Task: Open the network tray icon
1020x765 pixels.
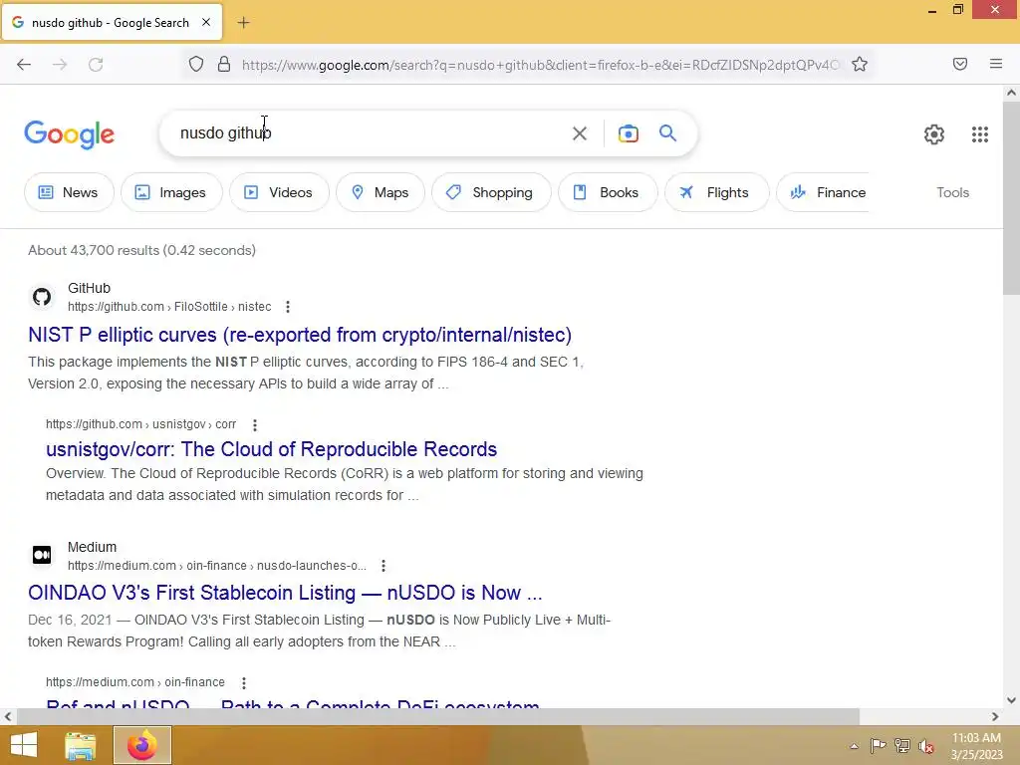Action: (902, 745)
